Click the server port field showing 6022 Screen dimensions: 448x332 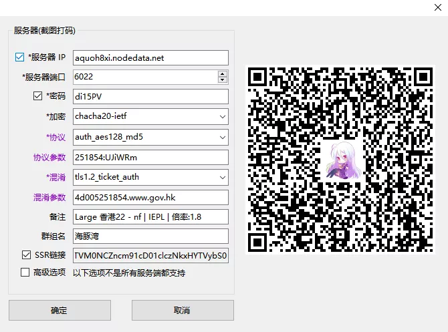(145, 77)
